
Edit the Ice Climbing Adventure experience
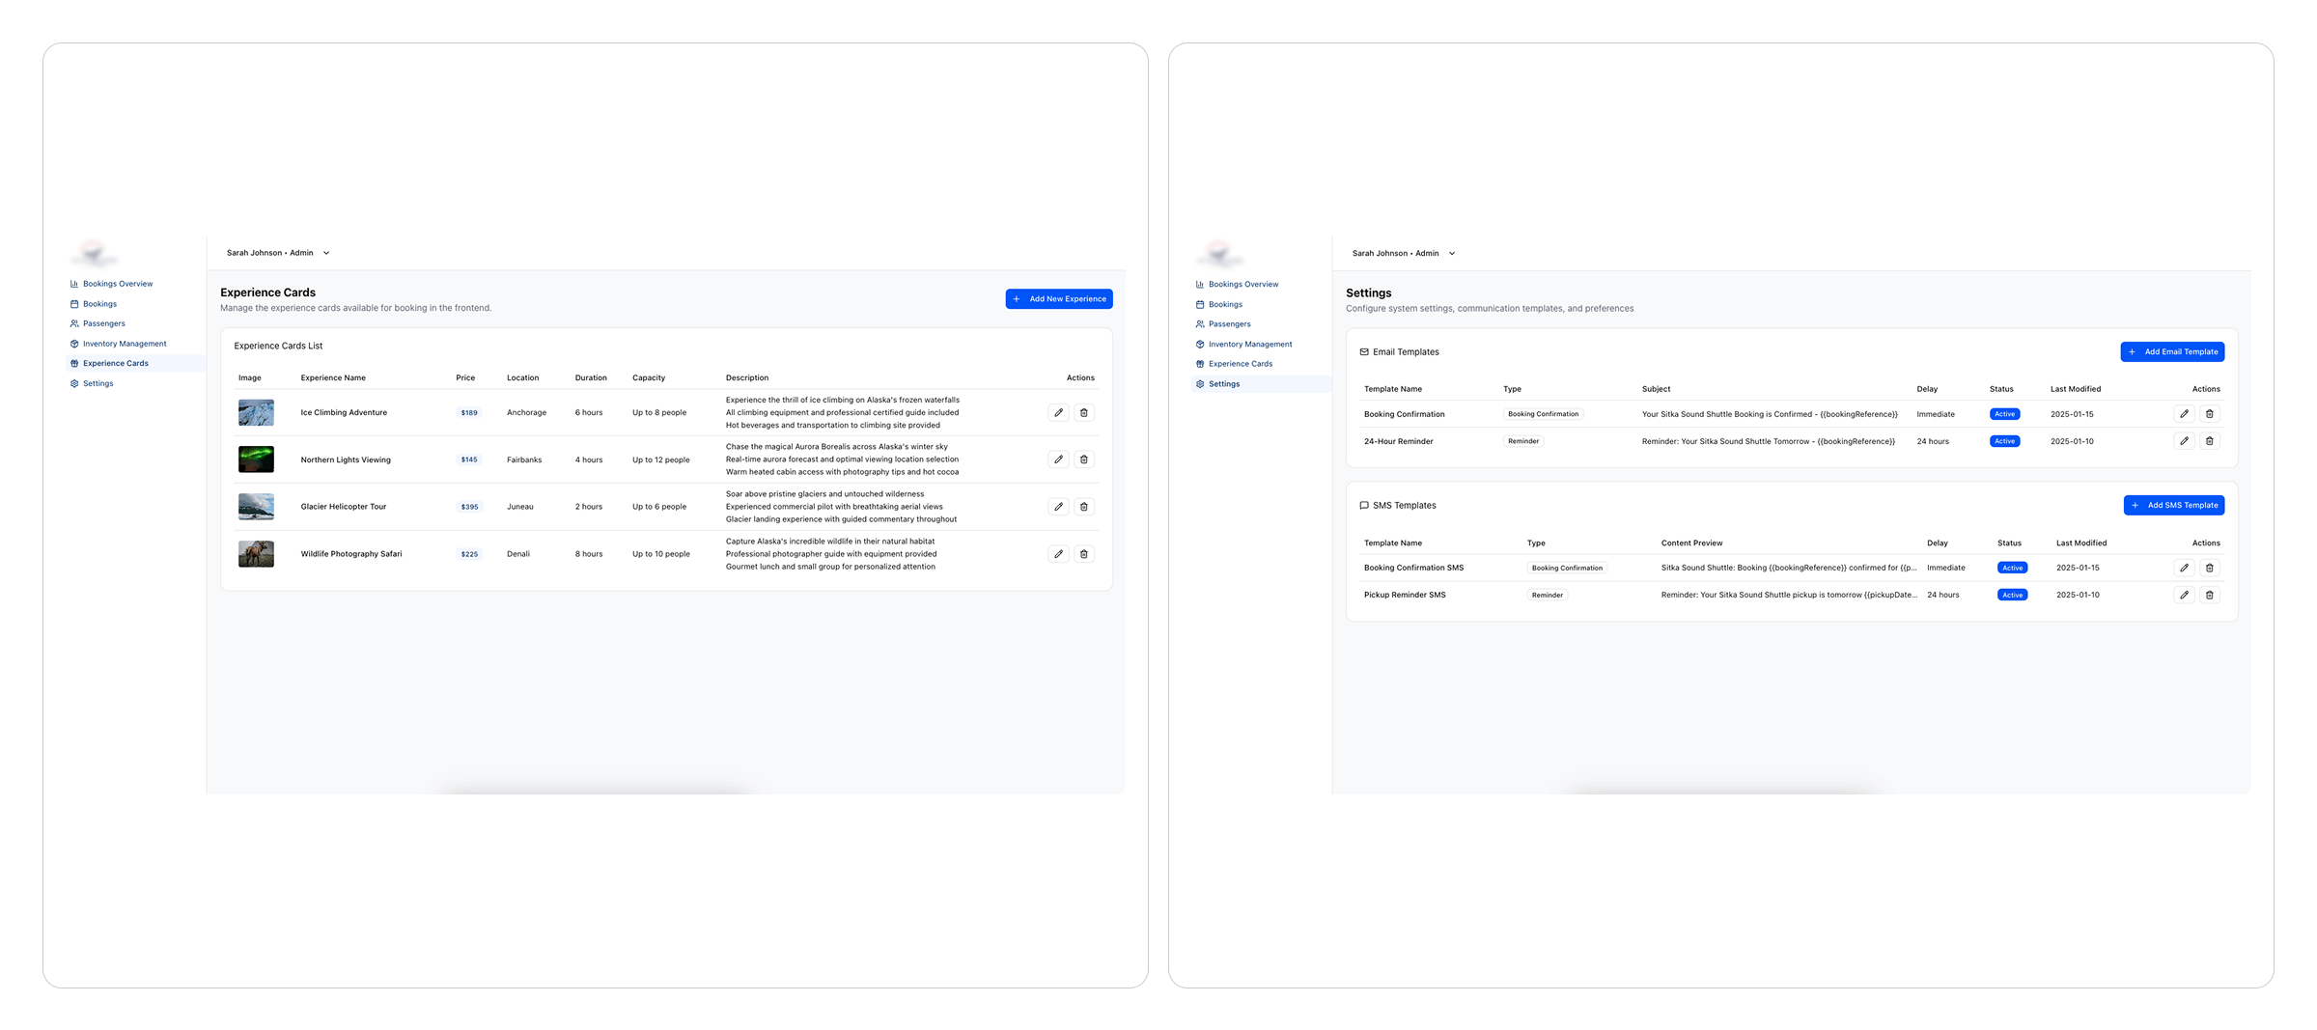point(1058,412)
